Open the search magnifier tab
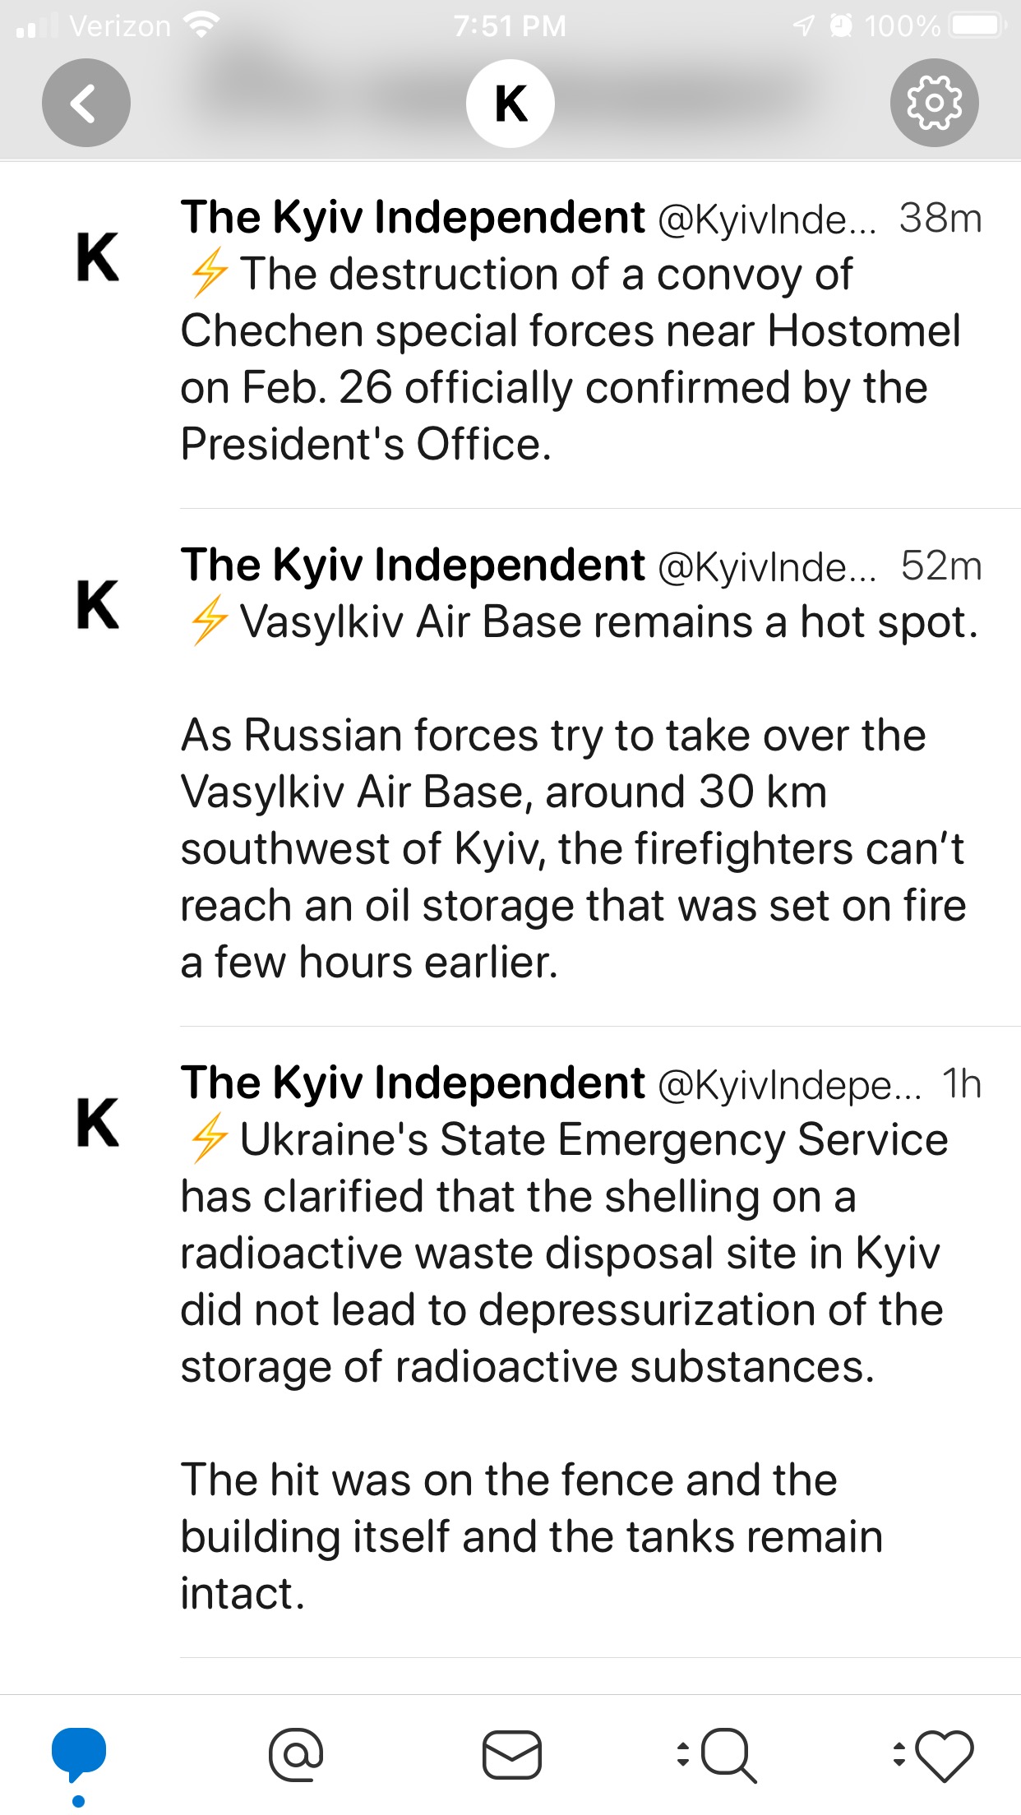1021x1815 pixels. pyautogui.click(x=725, y=1754)
